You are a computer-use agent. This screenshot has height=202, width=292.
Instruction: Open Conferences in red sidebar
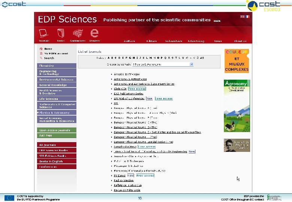57,167
